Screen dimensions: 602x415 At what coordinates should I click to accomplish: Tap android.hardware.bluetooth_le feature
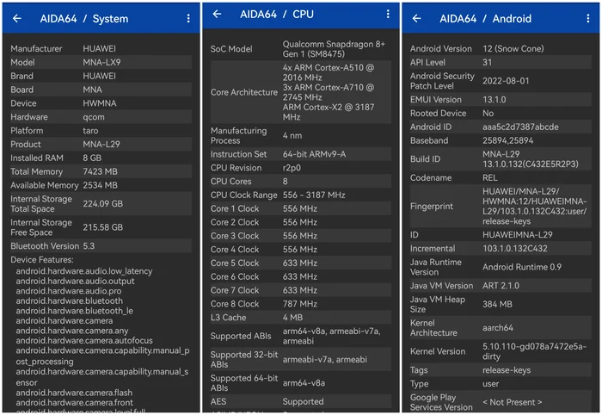tap(75, 311)
